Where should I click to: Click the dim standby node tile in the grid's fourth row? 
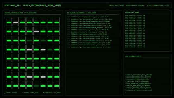pos(50,49)
